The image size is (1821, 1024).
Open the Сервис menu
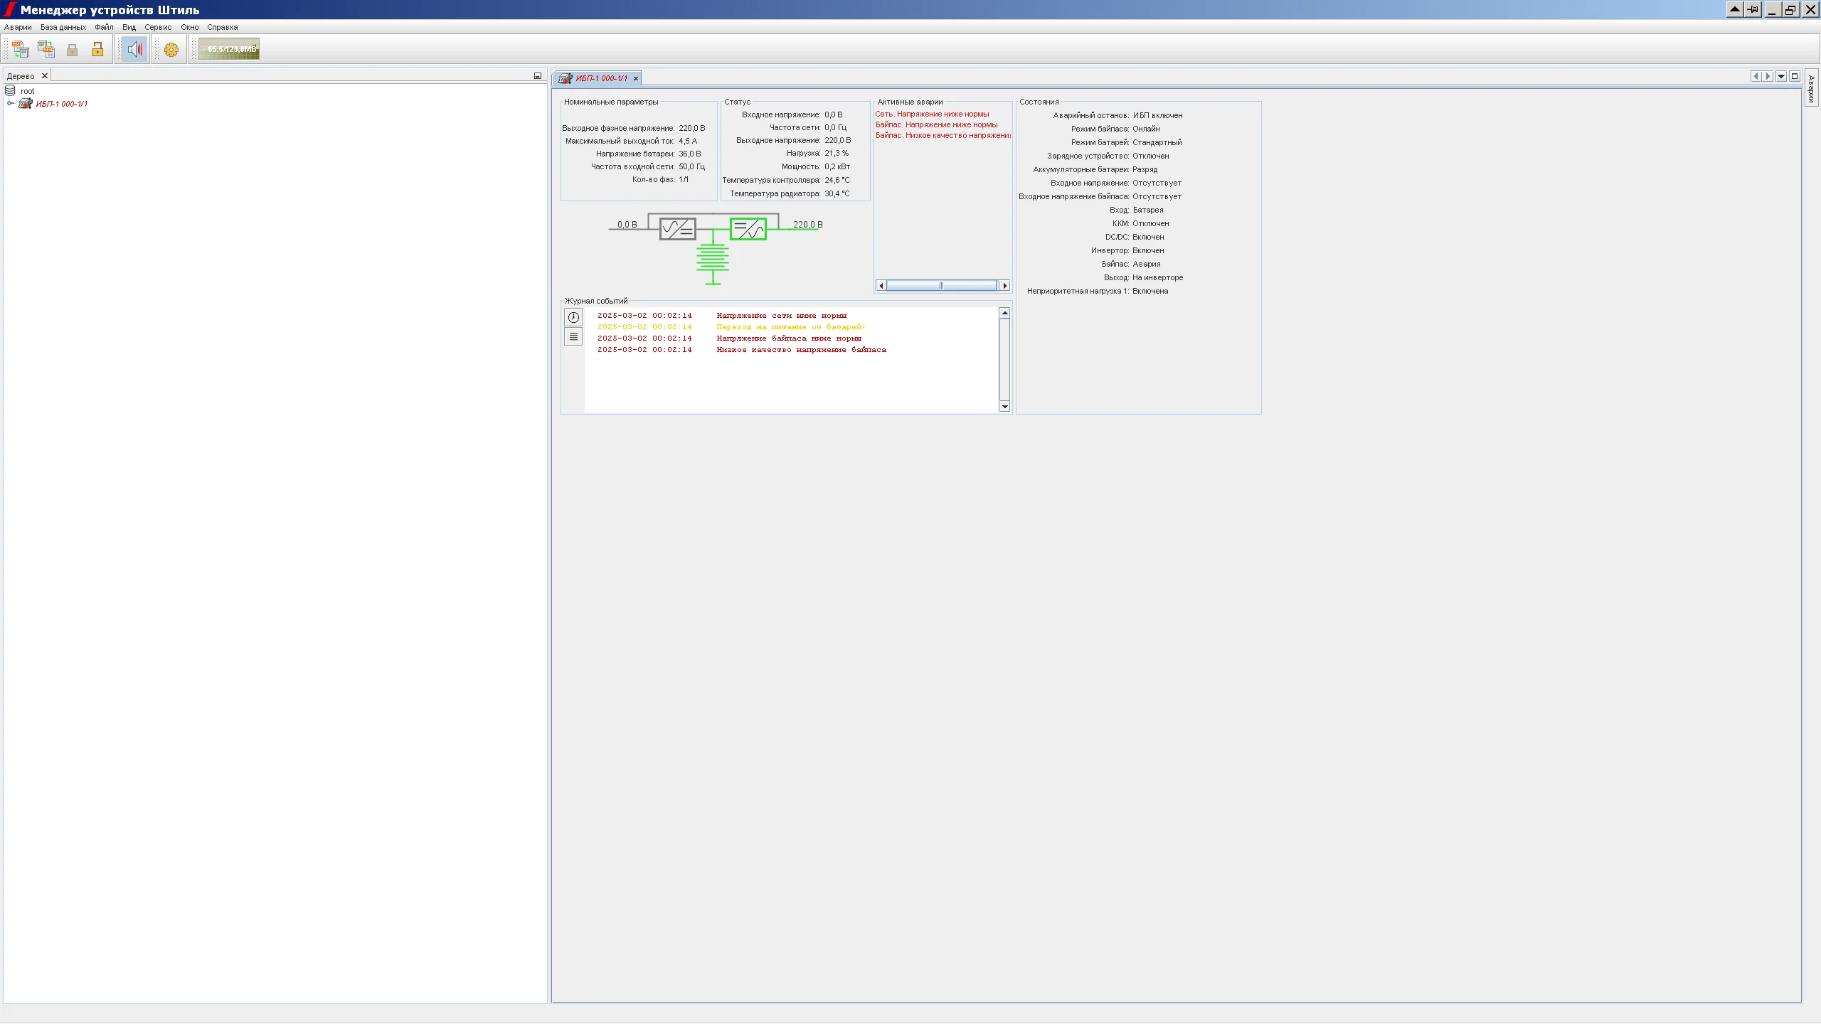point(158,27)
